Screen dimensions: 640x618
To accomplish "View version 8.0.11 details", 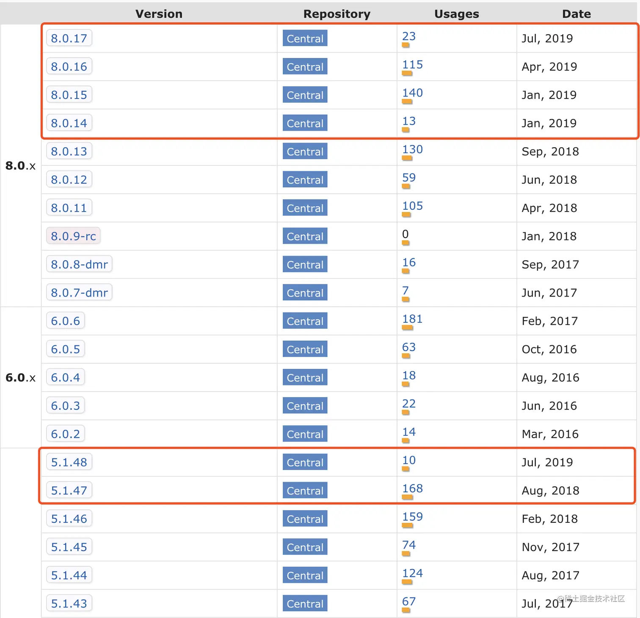I will pos(69,208).
